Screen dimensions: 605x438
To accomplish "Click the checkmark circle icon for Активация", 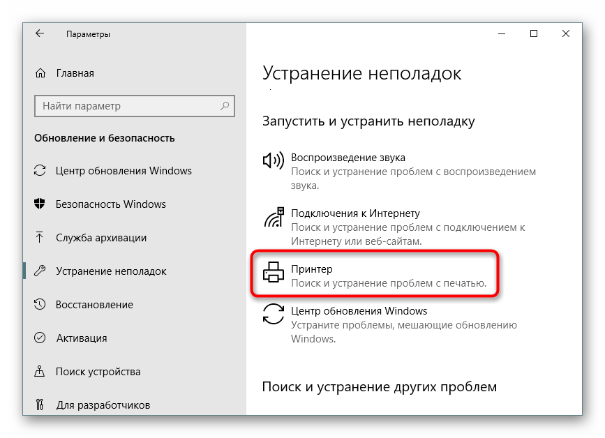I will [x=40, y=338].
